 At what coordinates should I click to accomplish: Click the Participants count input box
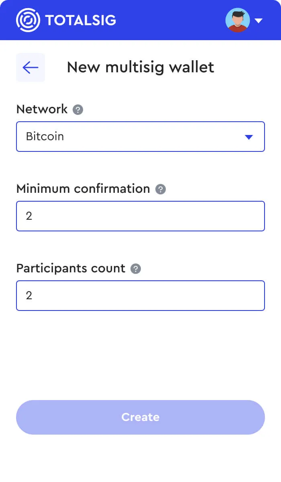click(x=140, y=296)
